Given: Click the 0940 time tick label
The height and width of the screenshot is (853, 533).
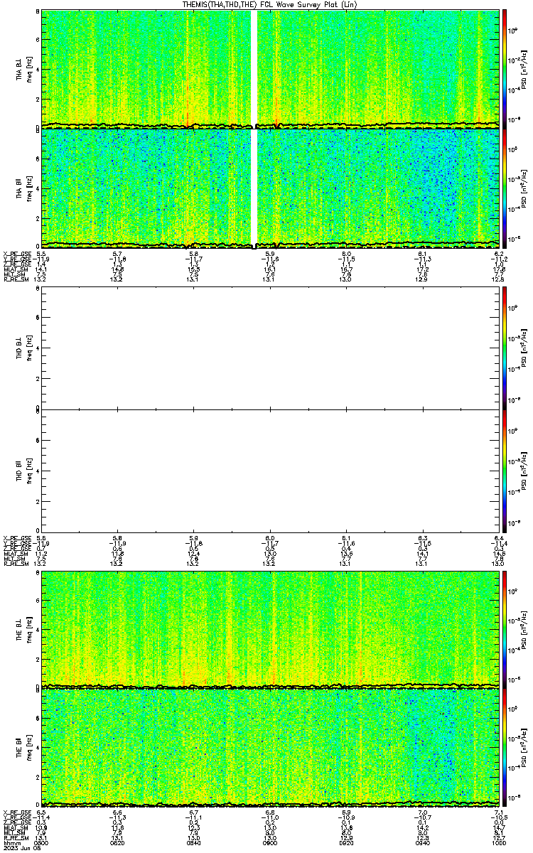Looking at the screenshot, I should pyautogui.click(x=422, y=842).
